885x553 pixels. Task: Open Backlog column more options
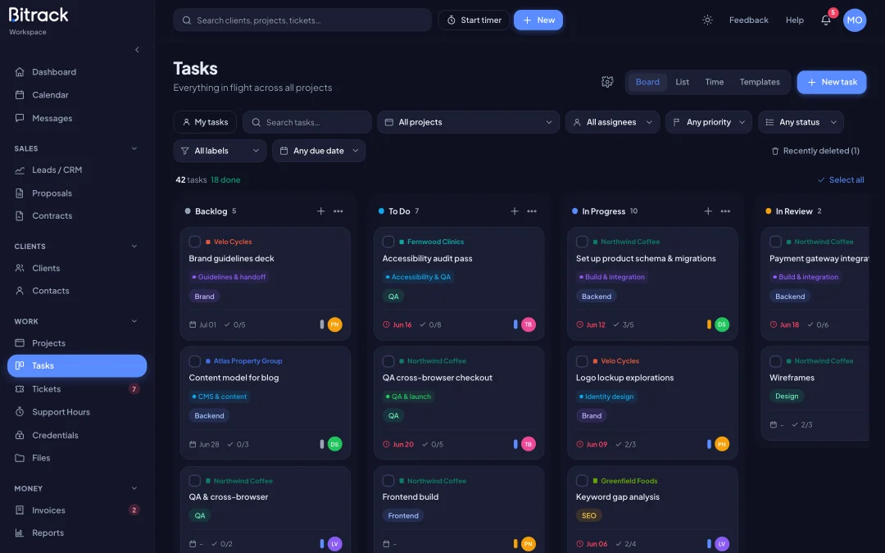pos(338,211)
